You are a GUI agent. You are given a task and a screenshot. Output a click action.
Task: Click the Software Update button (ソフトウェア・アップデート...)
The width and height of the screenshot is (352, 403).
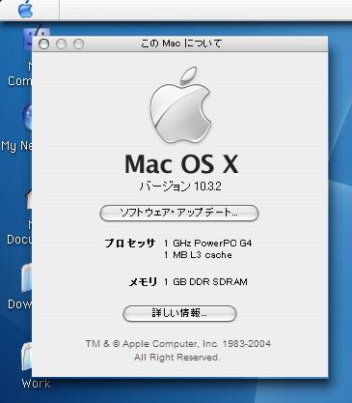click(x=179, y=213)
